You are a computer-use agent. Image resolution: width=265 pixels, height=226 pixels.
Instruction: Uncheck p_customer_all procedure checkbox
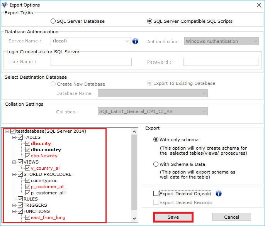(x=28, y=187)
